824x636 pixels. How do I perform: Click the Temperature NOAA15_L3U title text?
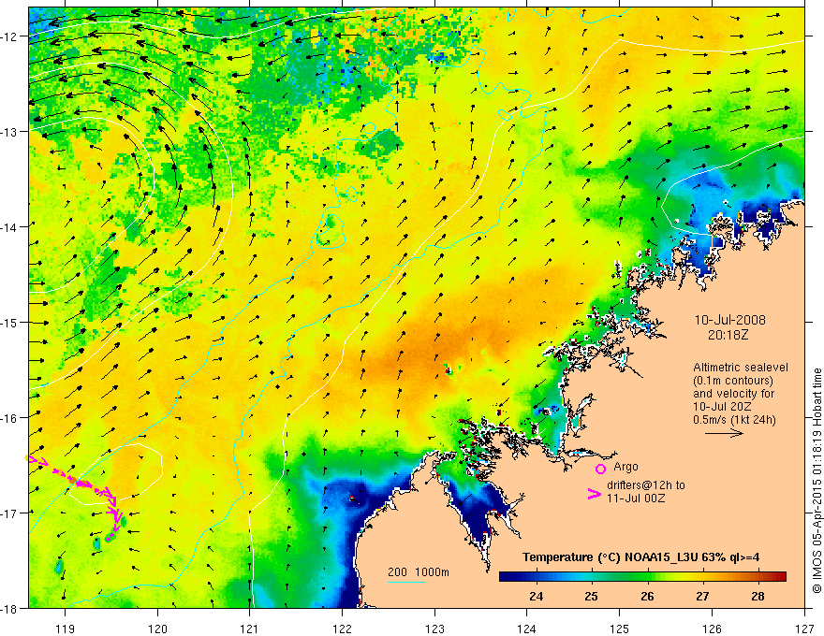tap(640, 557)
